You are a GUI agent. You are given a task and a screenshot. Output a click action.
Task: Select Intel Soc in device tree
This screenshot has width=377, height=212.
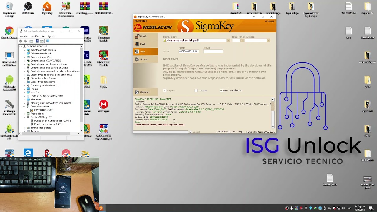click(x=35, y=92)
